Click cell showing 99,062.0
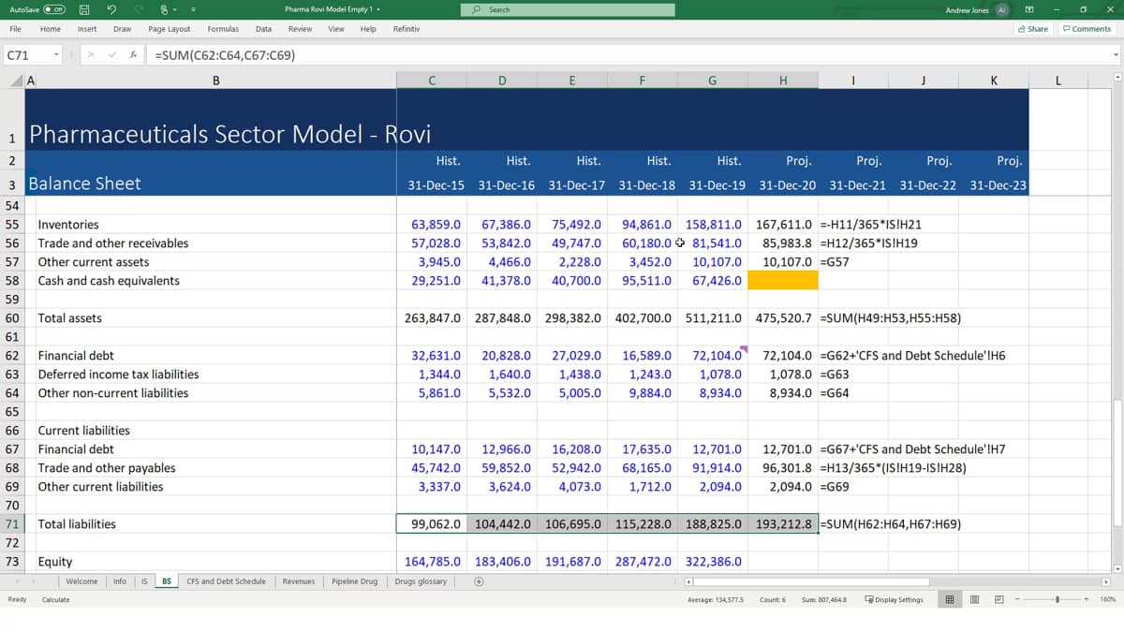Image resolution: width=1124 pixels, height=632 pixels. (432, 524)
